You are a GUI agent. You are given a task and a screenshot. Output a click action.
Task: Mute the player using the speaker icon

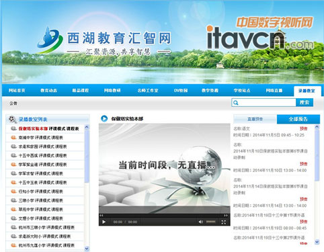200,222
